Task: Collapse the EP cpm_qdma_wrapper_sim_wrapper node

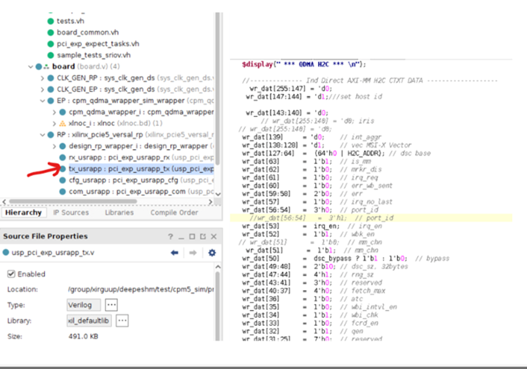Action: (42, 101)
